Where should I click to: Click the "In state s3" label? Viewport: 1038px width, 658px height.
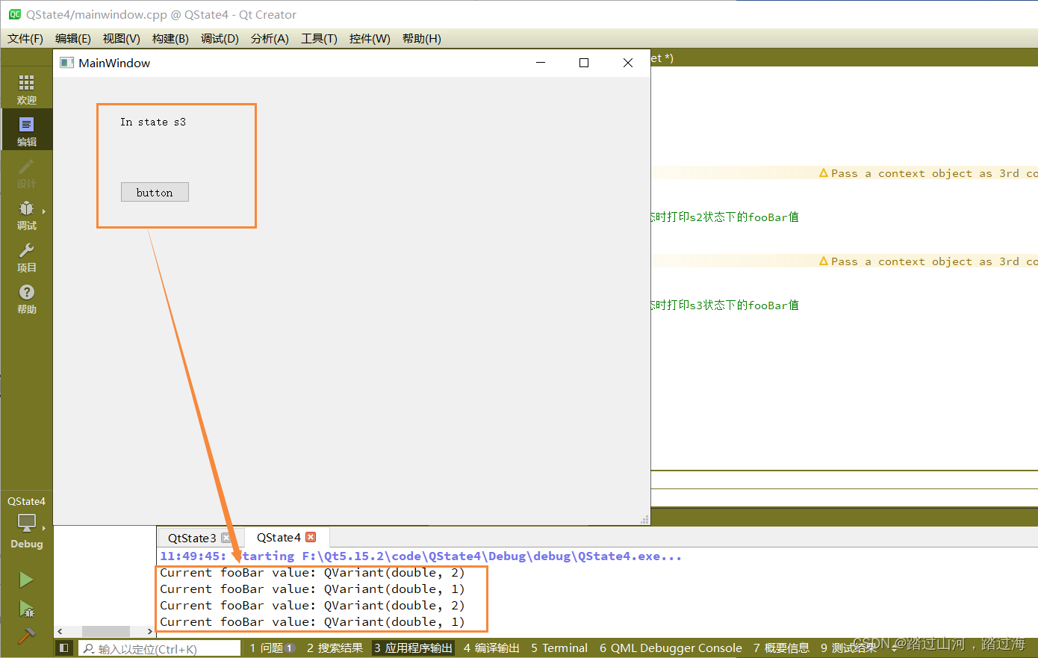153,122
